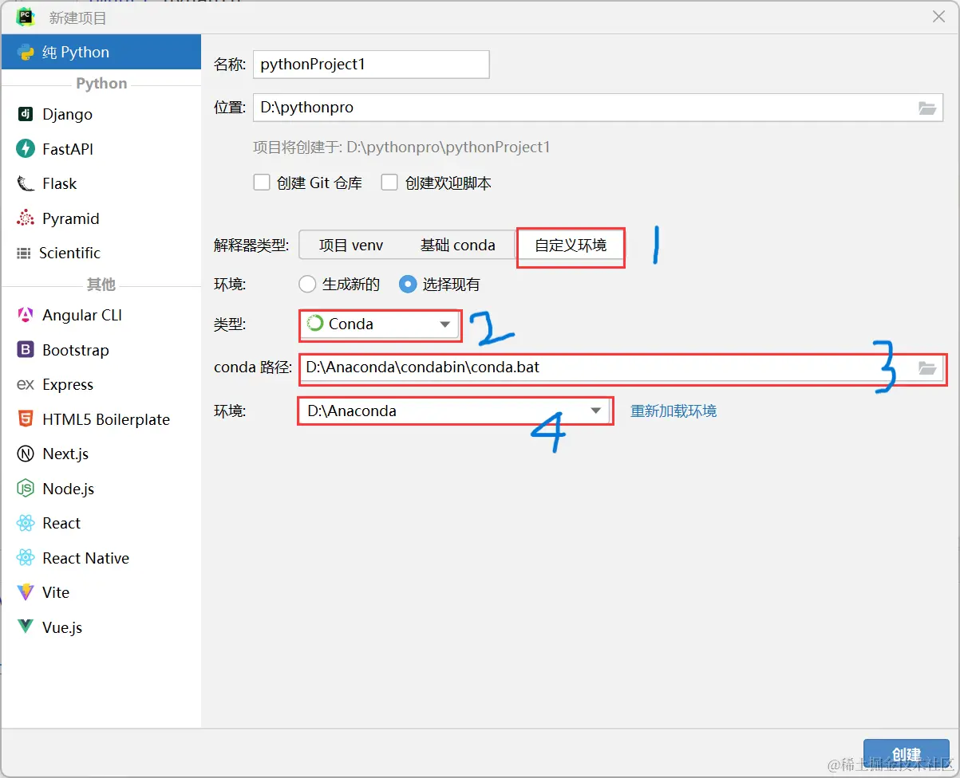This screenshot has width=960, height=778.
Task: Select the choose existing environment radio
Action: point(408,284)
